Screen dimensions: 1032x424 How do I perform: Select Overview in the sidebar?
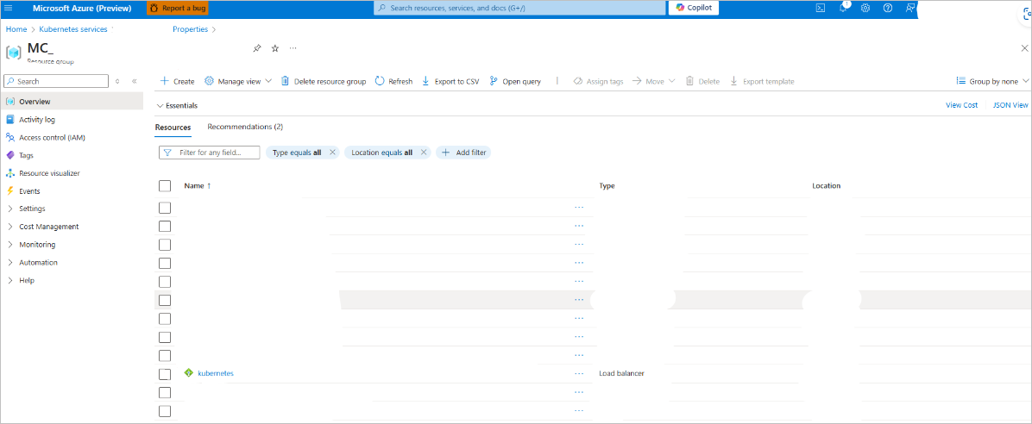point(71,101)
